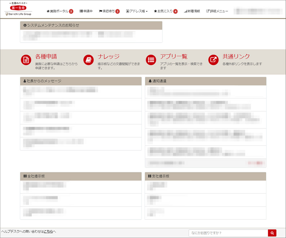
Task: Click 各種外部リンクを表示します description text
Action: (x=242, y=64)
